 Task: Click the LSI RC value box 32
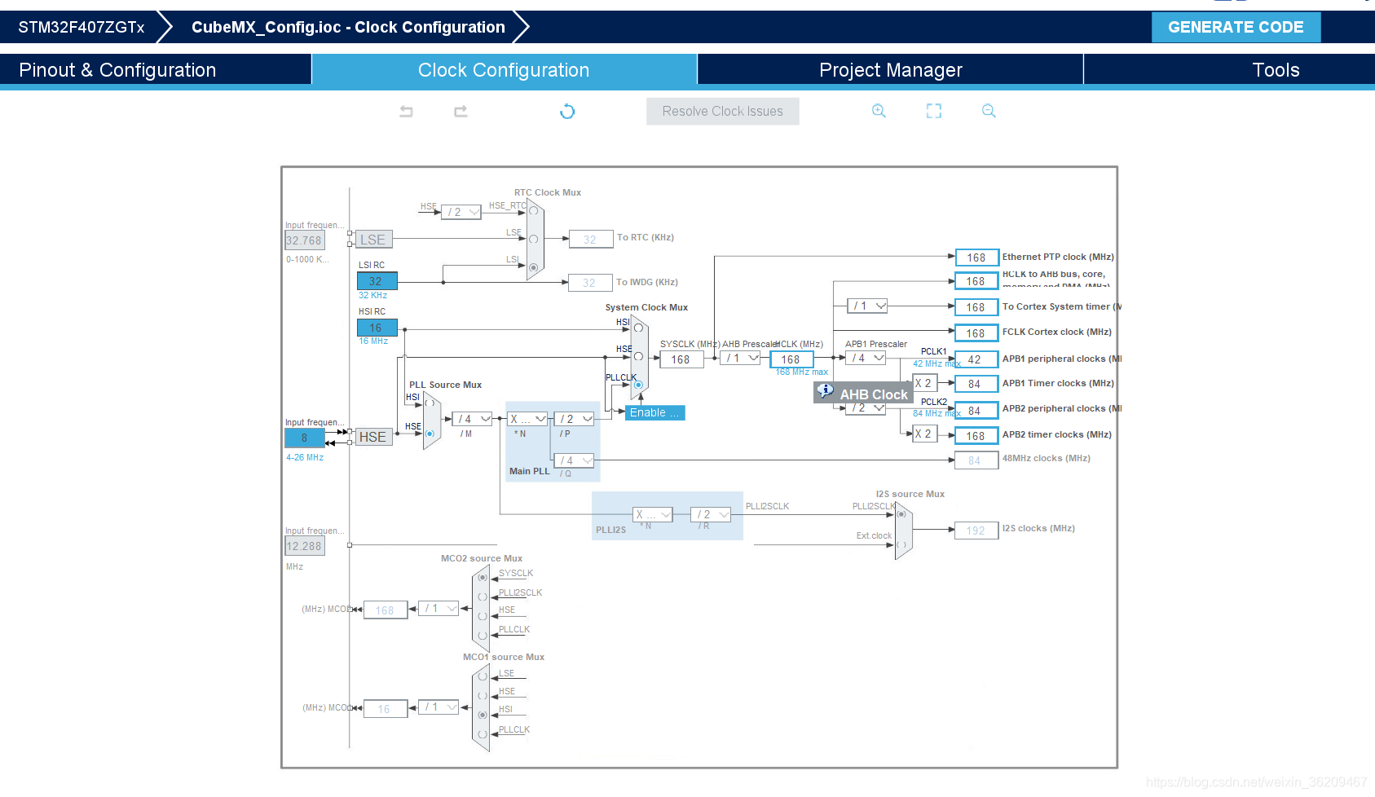click(x=377, y=281)
